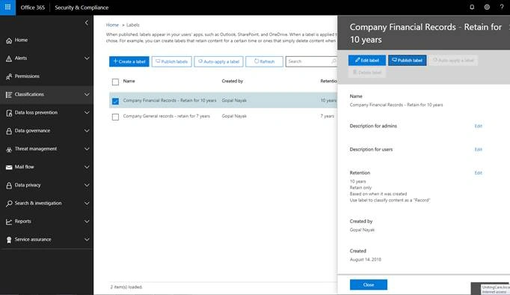Close the label details panel
Screen dimensions: 510x295
pos(369,285)
